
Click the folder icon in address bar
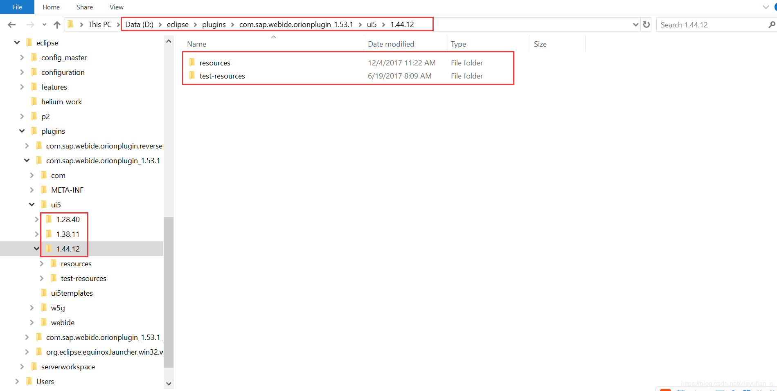click(70, 24)
